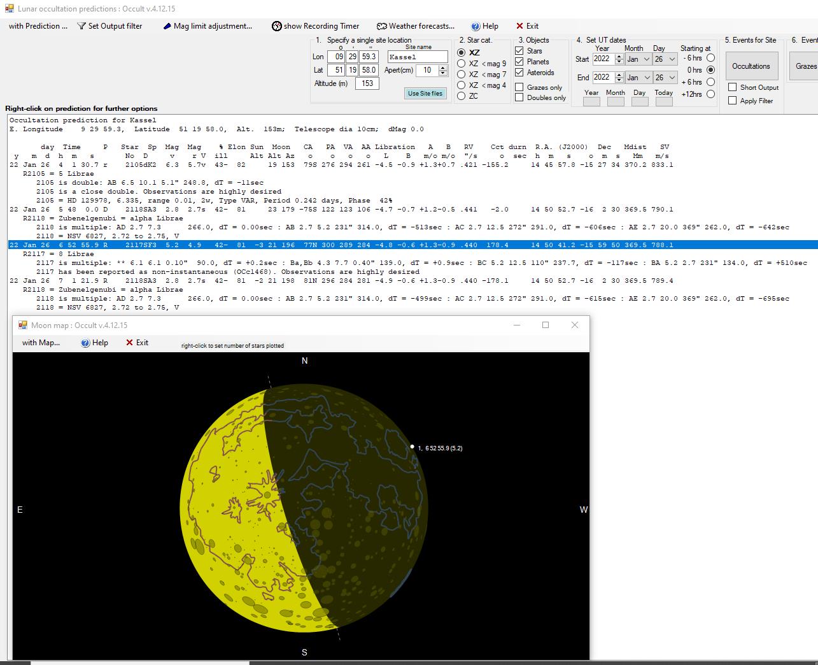Increase the Start Year spinner value
This screenshot has width=818, height=665.
click(619, 57)
